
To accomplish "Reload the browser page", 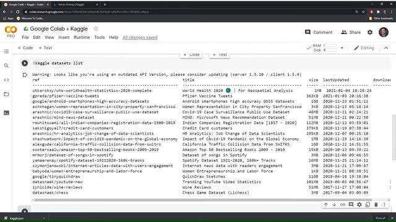I will click(x=18, y=12).
